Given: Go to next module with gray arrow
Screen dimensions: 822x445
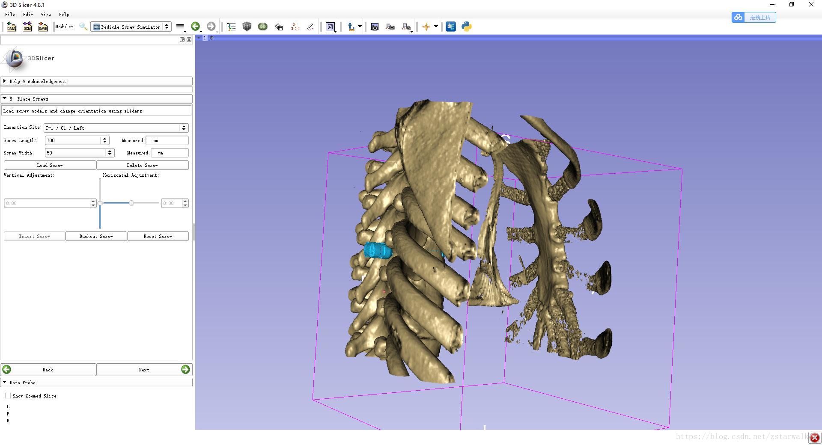Looking at the screenshot, I should click(211, 27).
